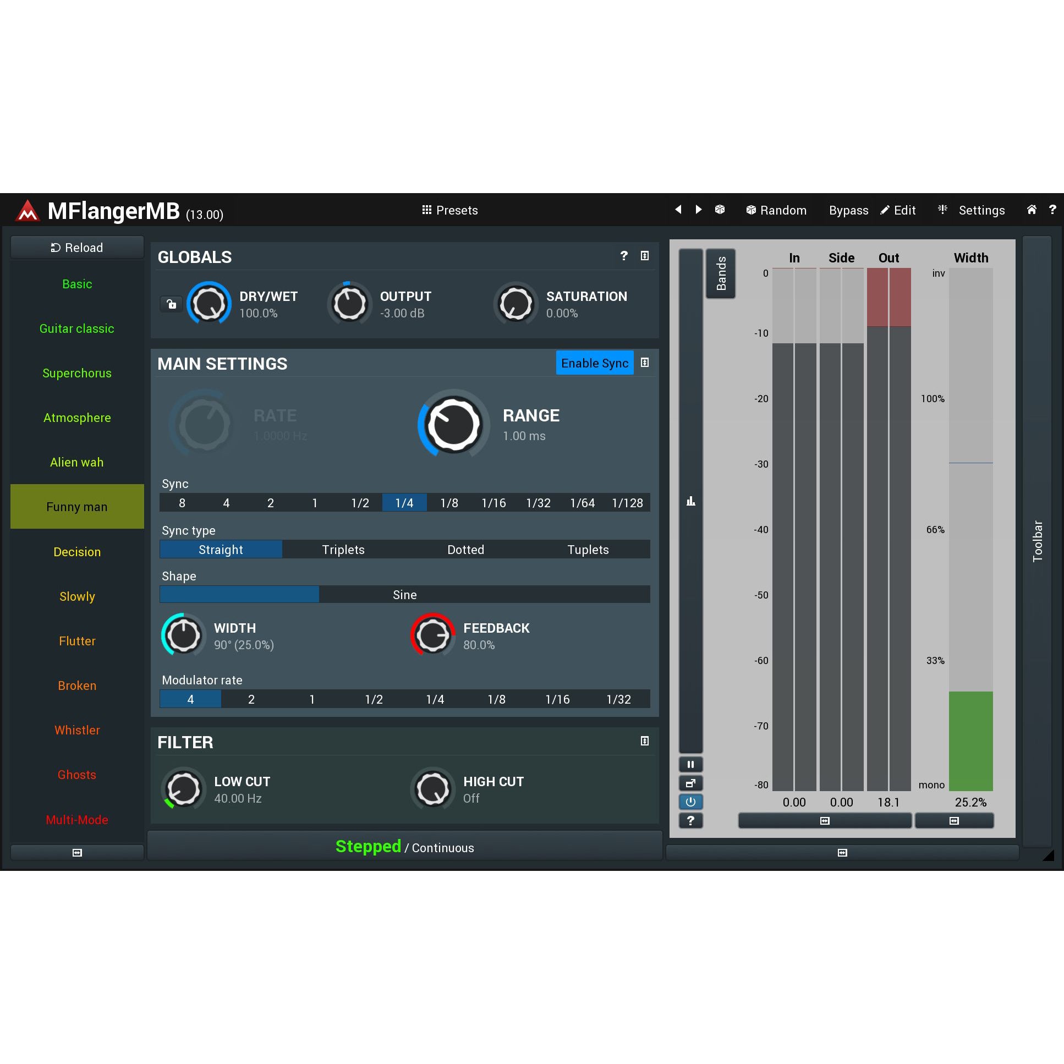Open Globals section help question mark
The height and width of the screenshot is (1064, 1064).
click(x=624, y=255)
